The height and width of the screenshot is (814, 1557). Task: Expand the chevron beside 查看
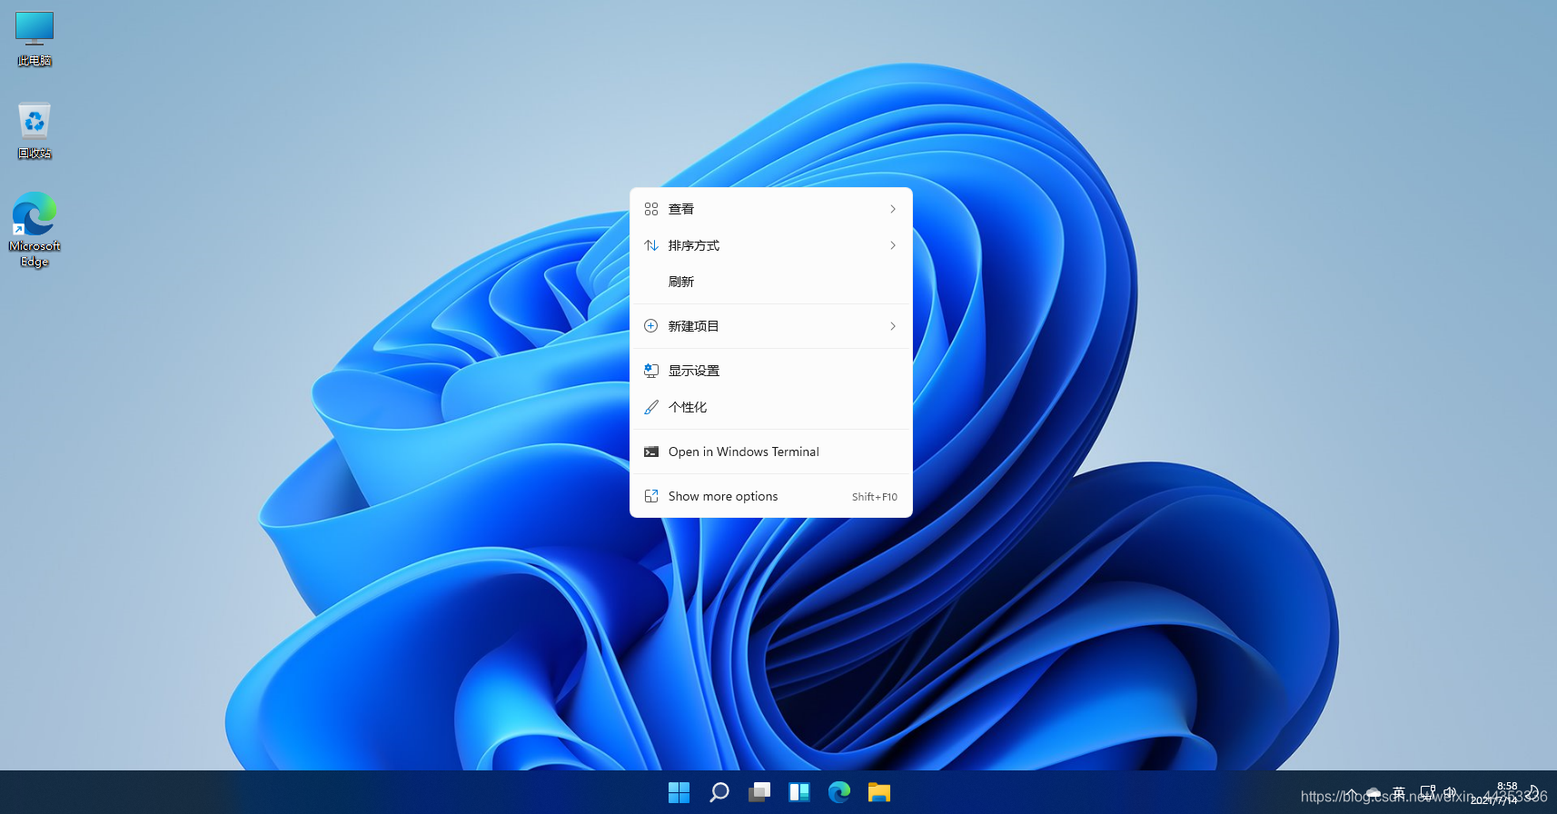893,209
